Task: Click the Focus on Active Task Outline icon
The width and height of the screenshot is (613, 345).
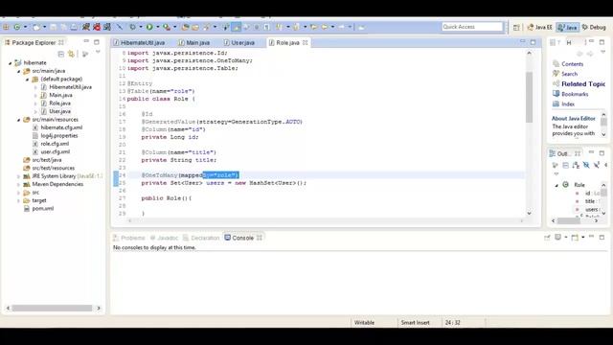Action: (555, 165)
